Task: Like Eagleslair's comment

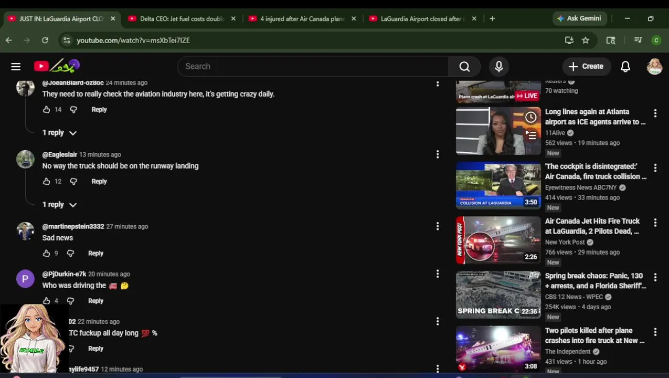Action: (x=46, y=181)
